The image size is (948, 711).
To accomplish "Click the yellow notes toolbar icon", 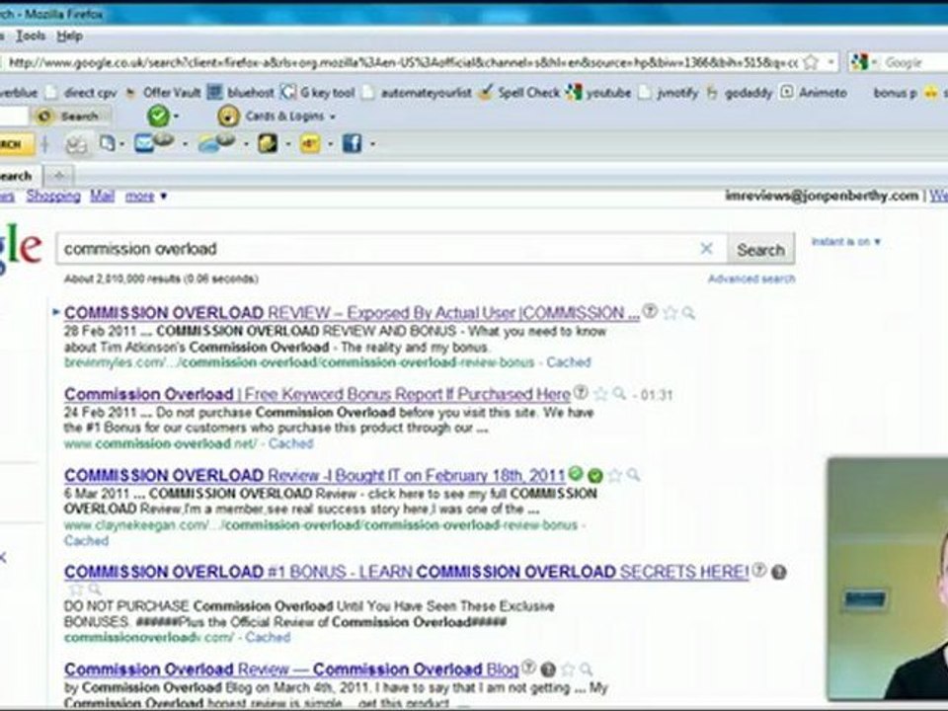I will [268, 143].
